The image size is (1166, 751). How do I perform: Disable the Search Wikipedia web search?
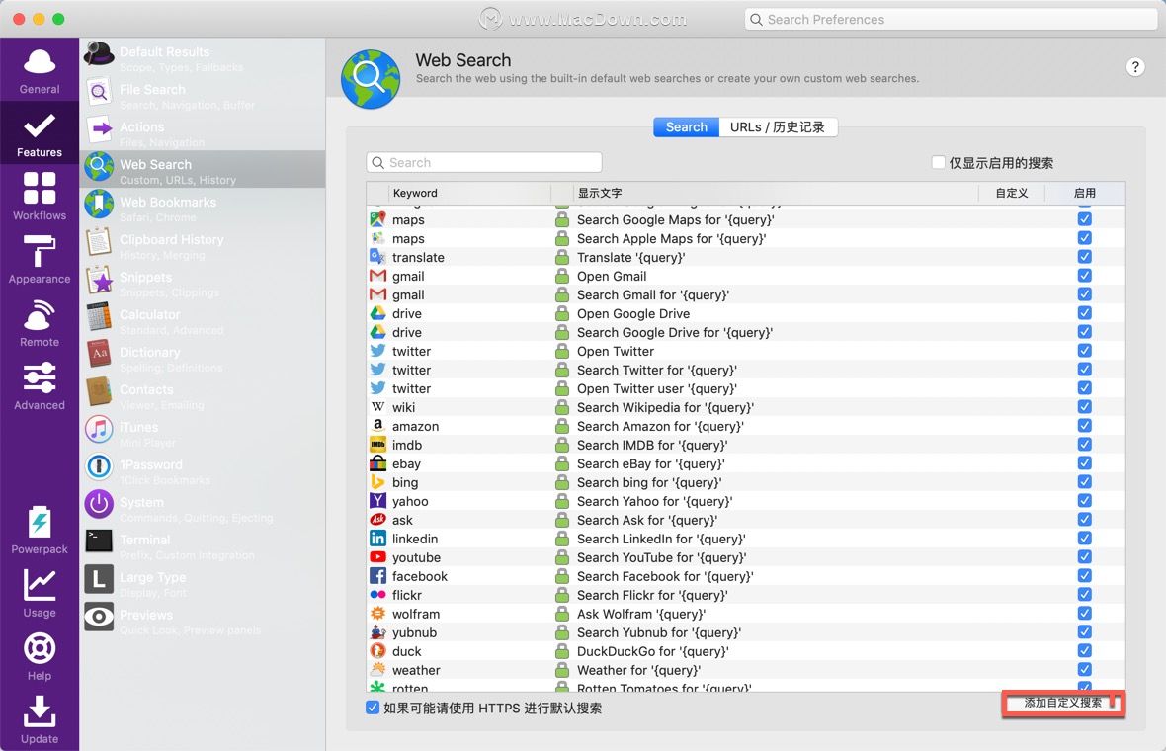tap(1084, 407)
